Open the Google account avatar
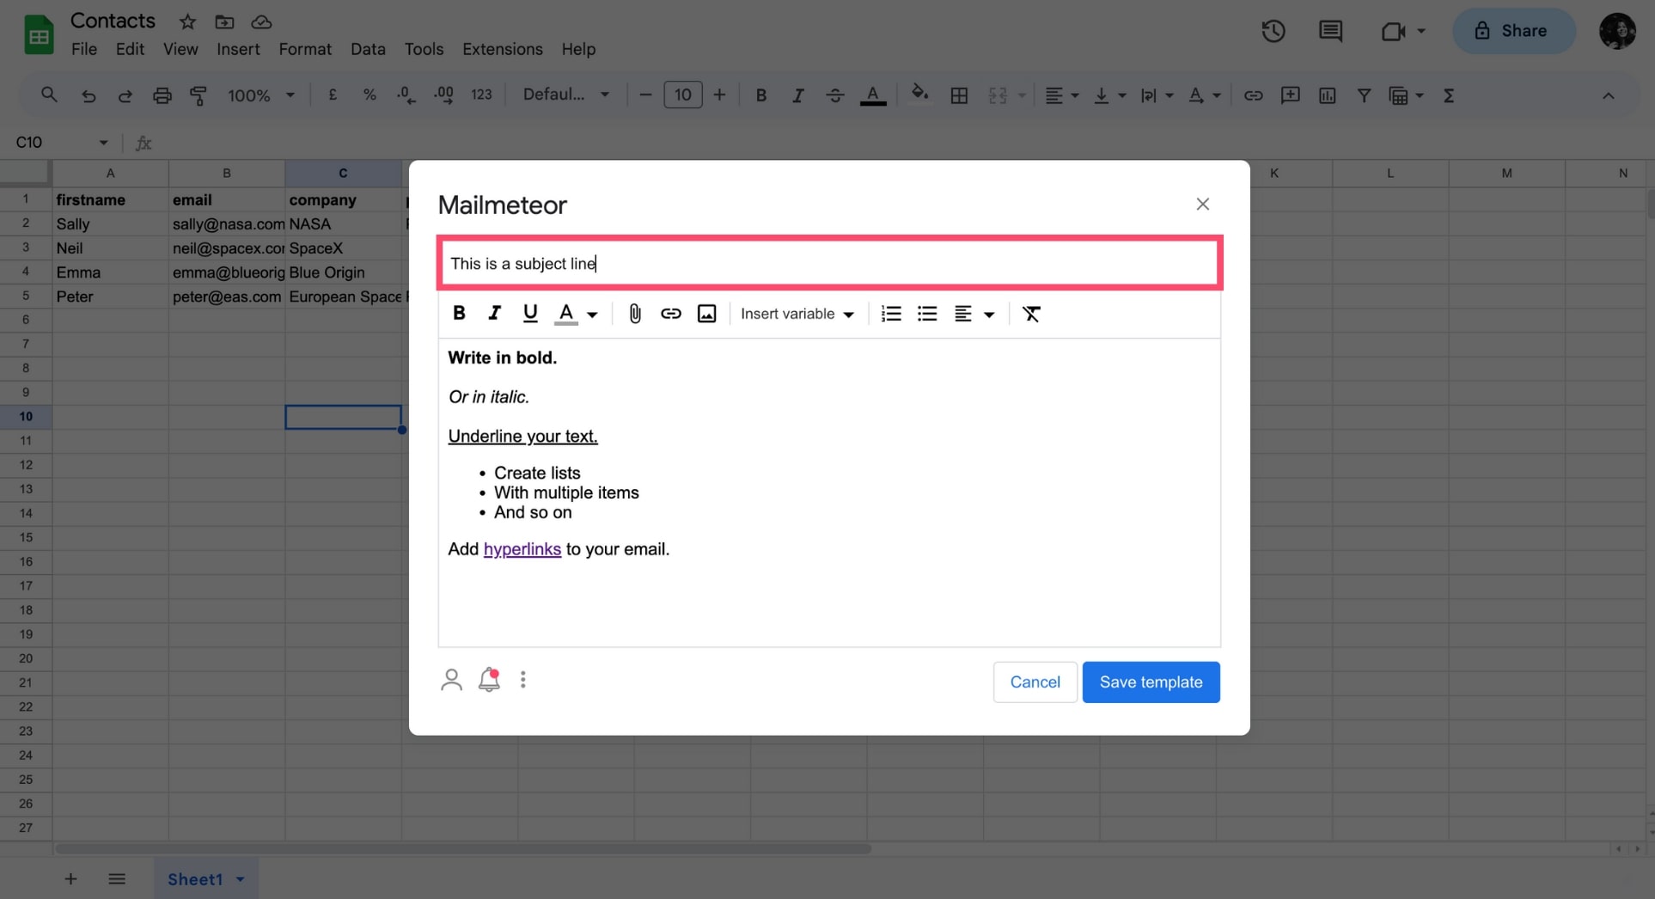Screen dimensions: 1655x899 pos(1617,31)
